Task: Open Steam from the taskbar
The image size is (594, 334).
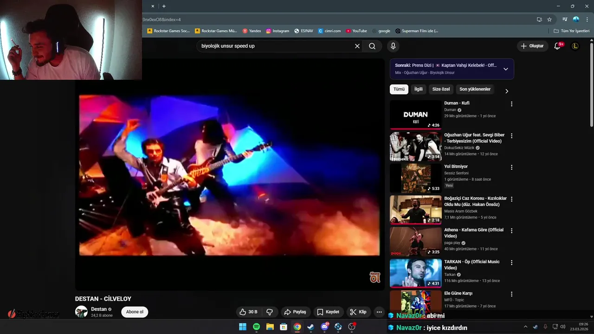Action: [x=311, y=327]
